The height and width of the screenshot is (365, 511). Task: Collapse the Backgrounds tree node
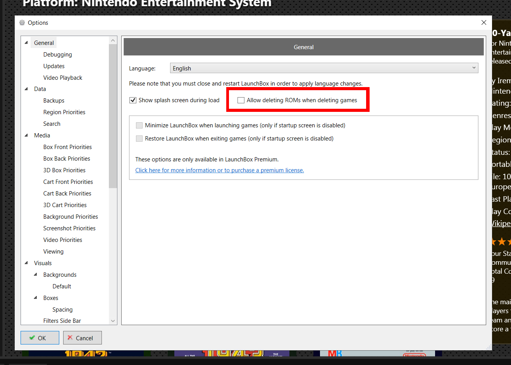click(36, 275)
